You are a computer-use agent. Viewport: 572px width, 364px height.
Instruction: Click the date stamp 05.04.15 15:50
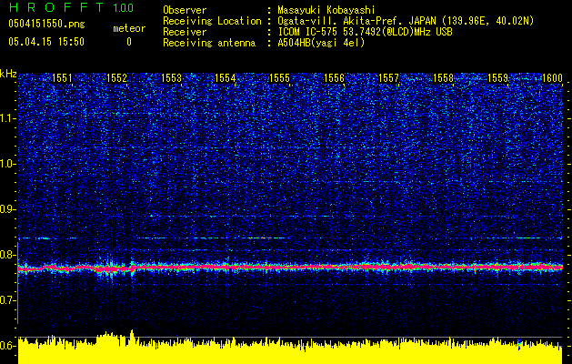46,42
